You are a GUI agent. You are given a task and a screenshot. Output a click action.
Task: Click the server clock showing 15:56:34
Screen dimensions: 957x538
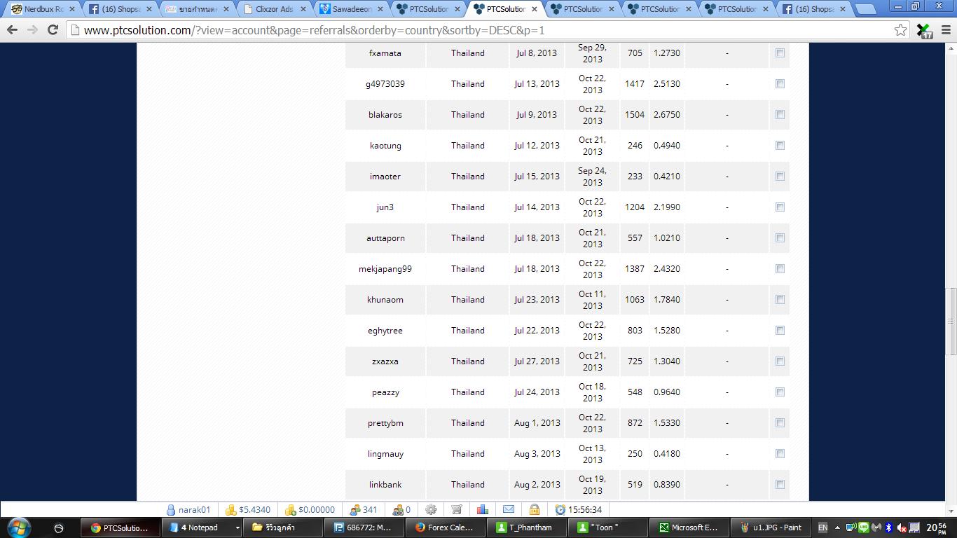[578, 509]
